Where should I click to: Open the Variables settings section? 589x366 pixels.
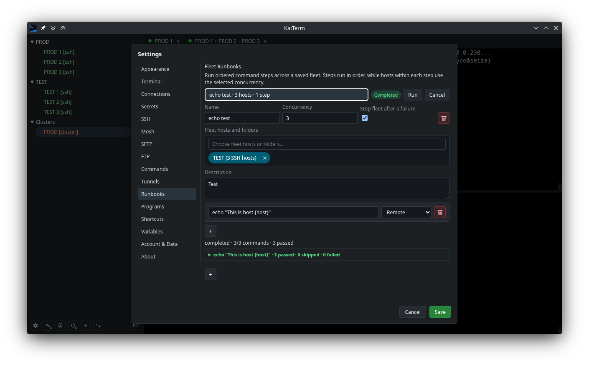point(167,232)
